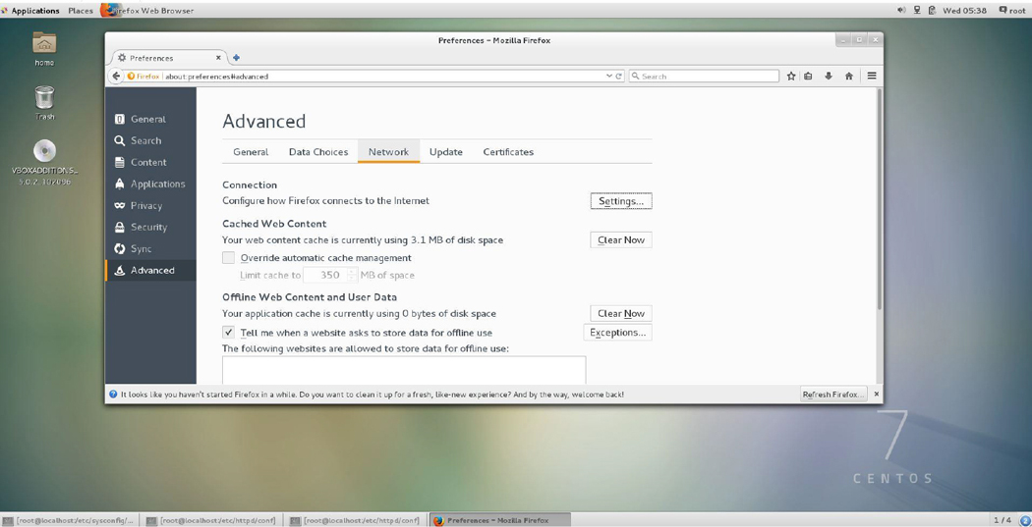Uncheck Tell me when website stores offline data

pyautogui.click(x=229, y=333)
